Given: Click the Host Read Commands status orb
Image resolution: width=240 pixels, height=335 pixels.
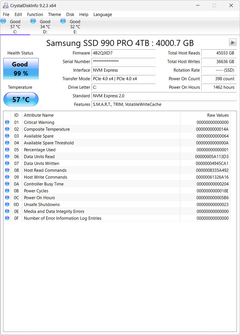Looking at the screenshot, I should (7, 170).
